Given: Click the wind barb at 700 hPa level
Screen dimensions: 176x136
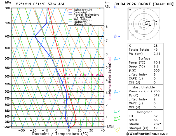Looking at the screenshot, I should click(x=117, y=92).
